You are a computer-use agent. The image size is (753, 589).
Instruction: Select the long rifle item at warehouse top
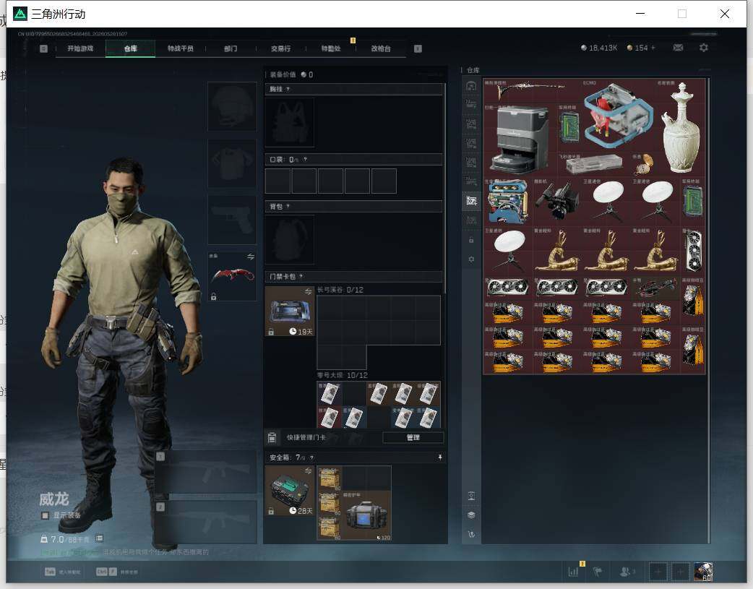(x=533, y=91)
